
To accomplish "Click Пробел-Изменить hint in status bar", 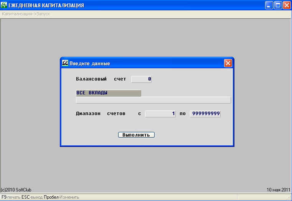I will 61,197.
